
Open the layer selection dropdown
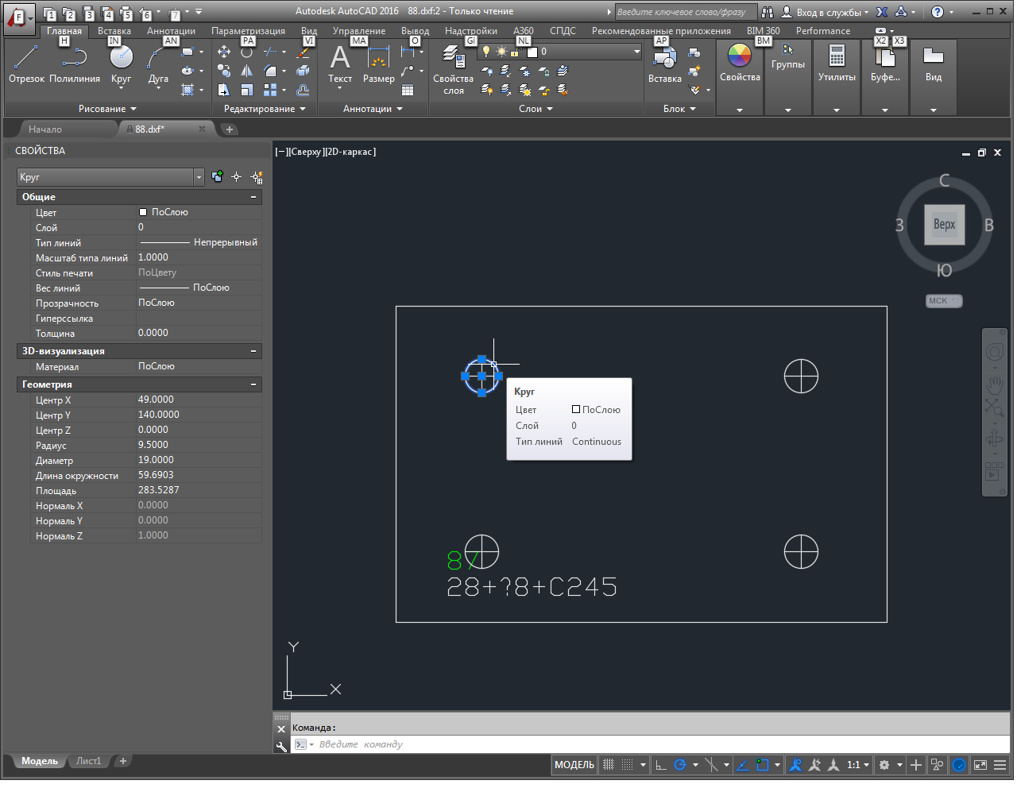point(636,52)
